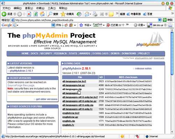This screenshot has height=139, width=175.
Task: Open the History icon in the toolbar
Action: coord(79,14)
